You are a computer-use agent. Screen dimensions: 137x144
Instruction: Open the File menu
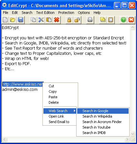coord(5,13)
